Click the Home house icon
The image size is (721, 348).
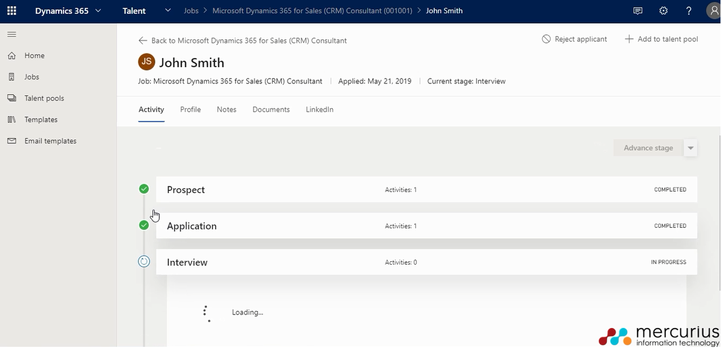point(11,55)
